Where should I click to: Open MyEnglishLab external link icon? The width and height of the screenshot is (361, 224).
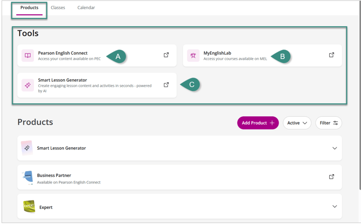(332, 55)
